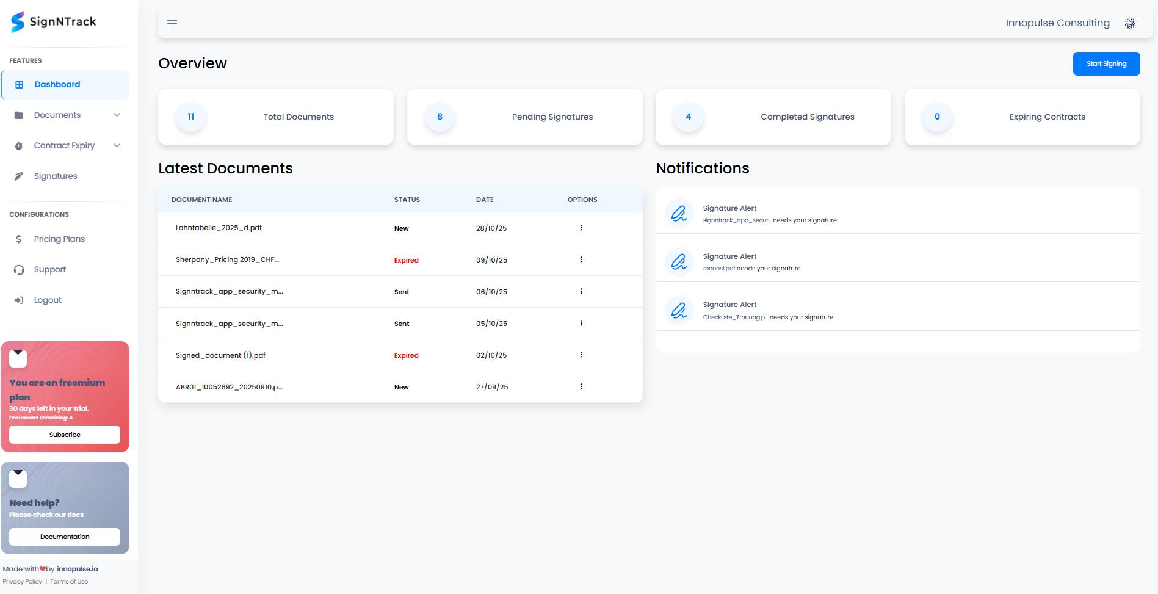The height and width of the screenshot is (594, 1158).
Task: Open options menu for Lohntabelle_2025_d.pdf
Action: pos(581,228)
